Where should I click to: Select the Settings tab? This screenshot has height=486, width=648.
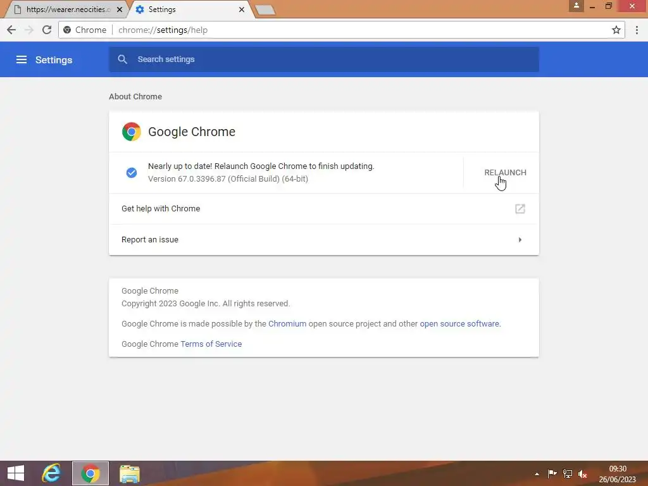point(190,9)
